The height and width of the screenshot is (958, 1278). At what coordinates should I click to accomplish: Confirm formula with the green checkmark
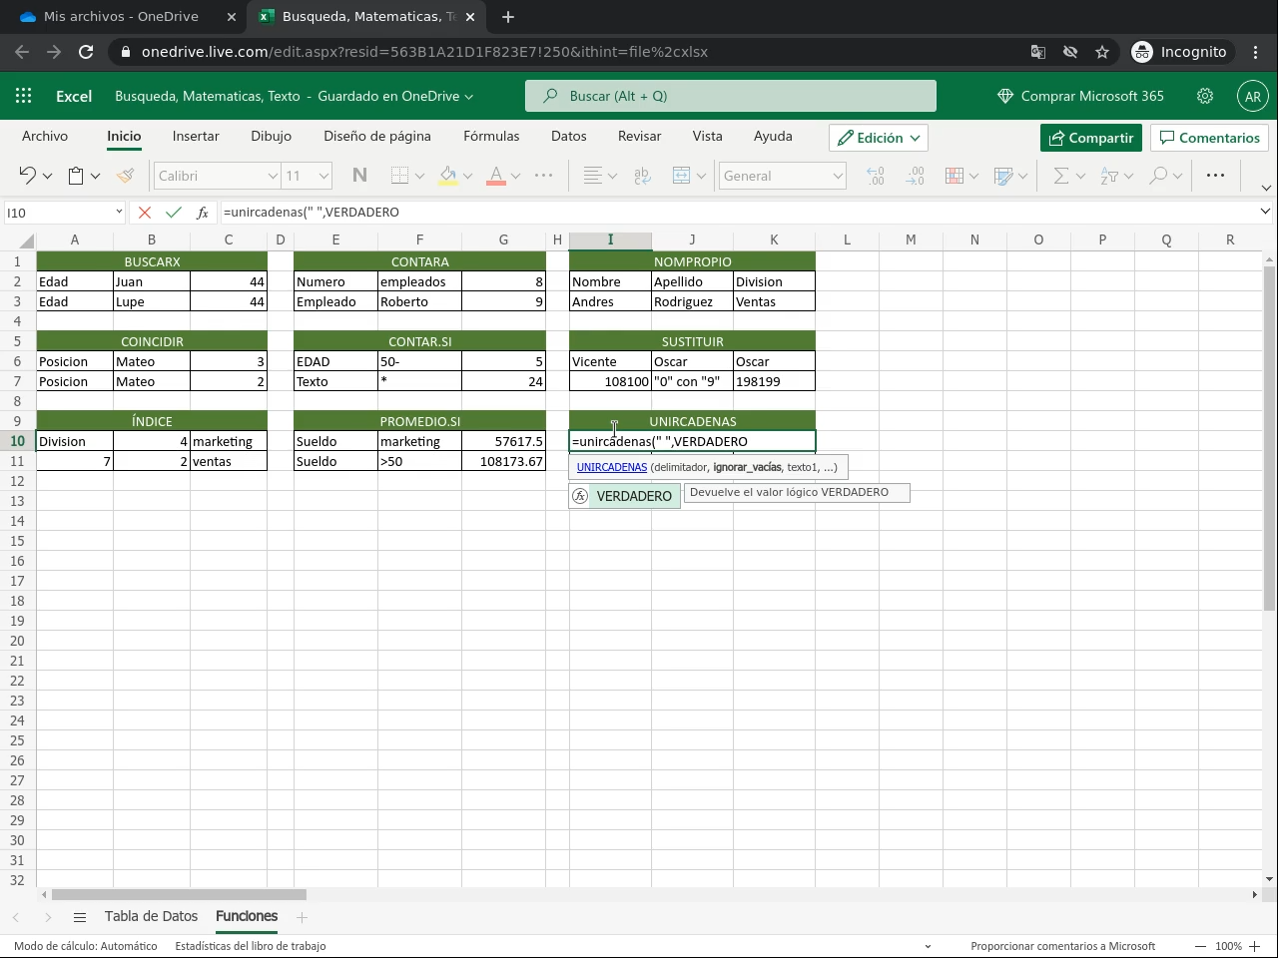[174, 213]
